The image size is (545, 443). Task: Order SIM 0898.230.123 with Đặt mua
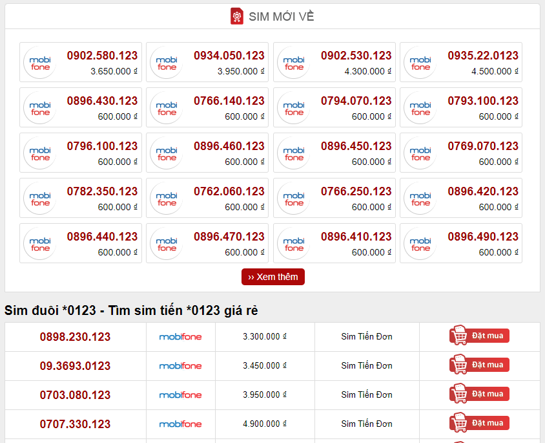pos(479,336)
